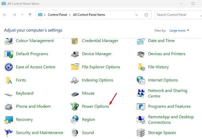The image size is (202, 139).
Task: Click the Internet Options globe icon
Action: click(141, 80)
